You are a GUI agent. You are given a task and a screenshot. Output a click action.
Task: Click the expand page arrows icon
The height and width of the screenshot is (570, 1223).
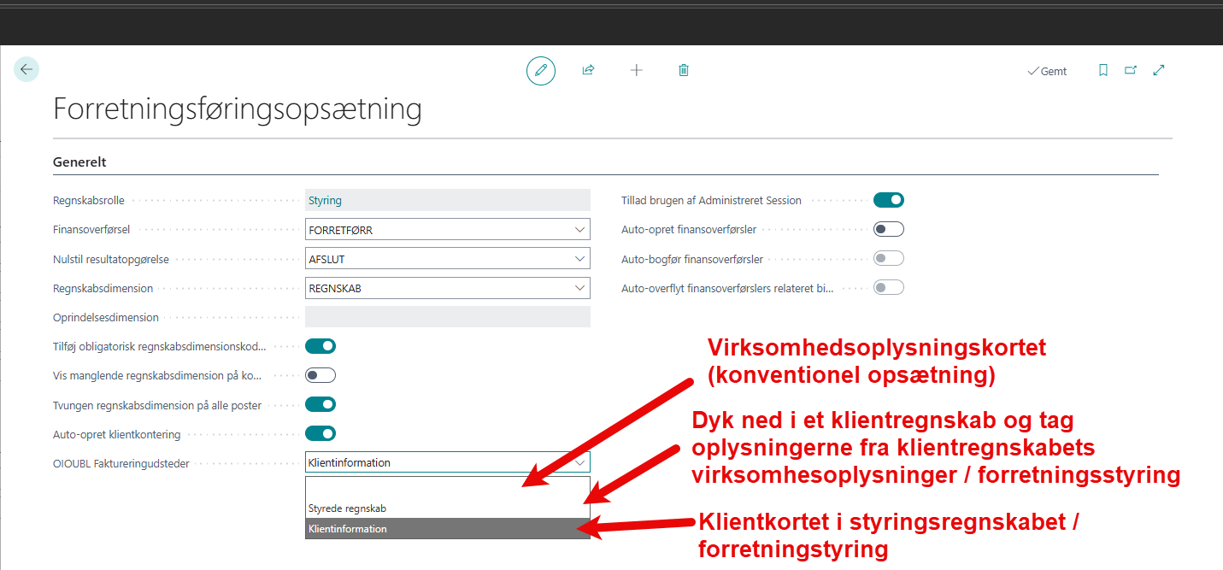click(1159, 71)
